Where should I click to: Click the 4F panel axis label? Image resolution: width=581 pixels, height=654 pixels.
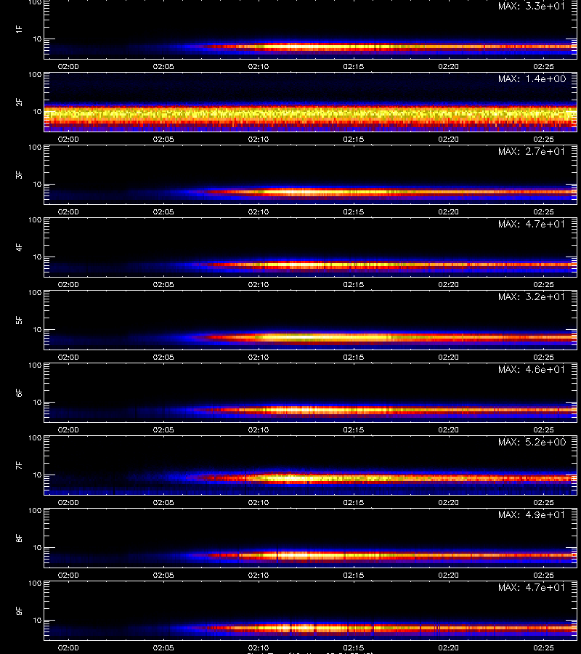tap(19, 247)
